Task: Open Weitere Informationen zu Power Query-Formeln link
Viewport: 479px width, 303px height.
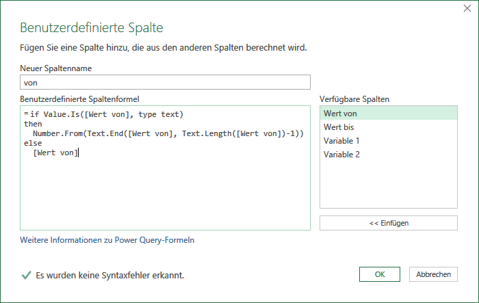Action: pos(107,240)
